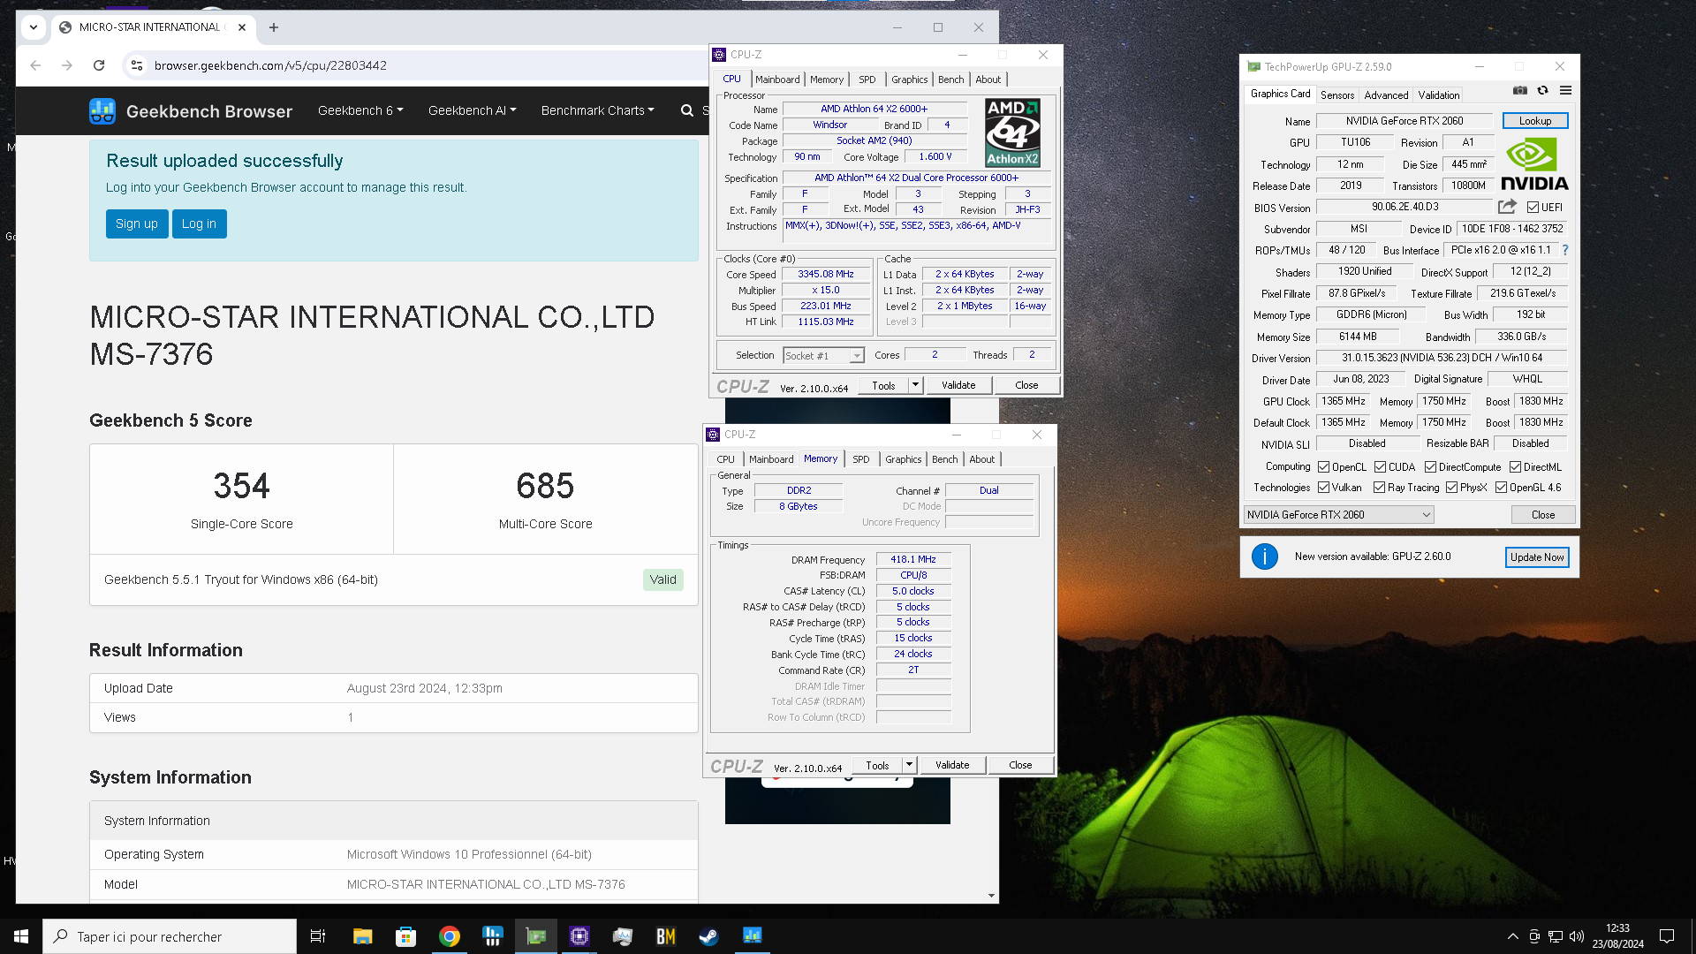Click the browser address bar URL
Screen dimensions: 1696x954
pos(270,65)
